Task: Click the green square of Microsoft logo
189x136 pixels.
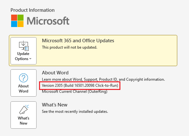Action: tap(21, 17)
